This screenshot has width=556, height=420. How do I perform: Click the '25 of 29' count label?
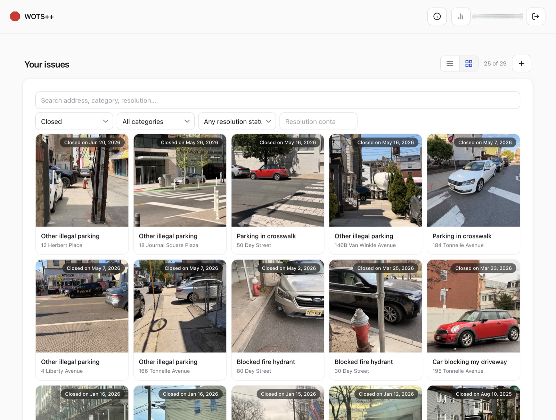click(x=495, y=64)
